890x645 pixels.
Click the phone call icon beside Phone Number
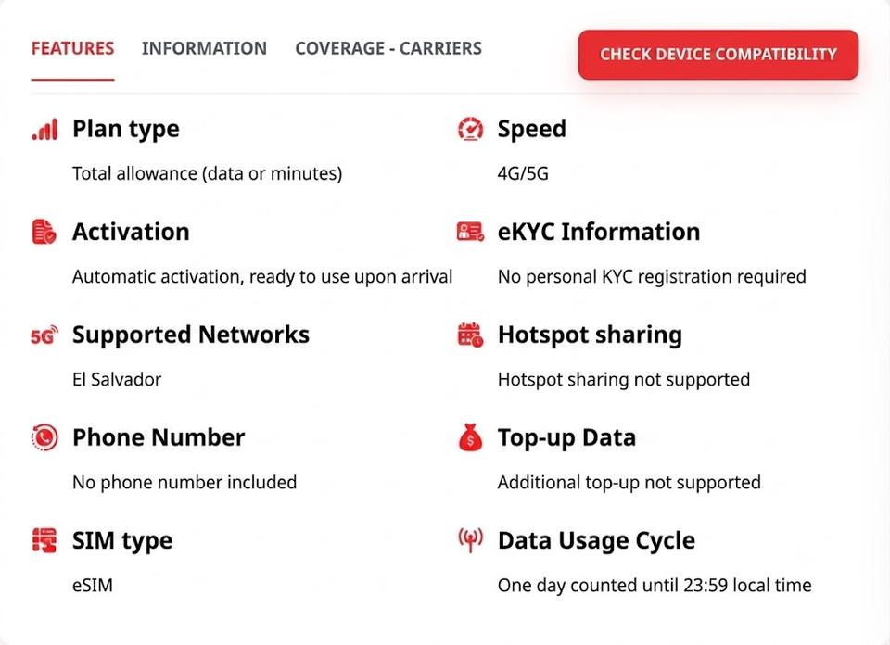pyautogui.click(x=44, y=437)
